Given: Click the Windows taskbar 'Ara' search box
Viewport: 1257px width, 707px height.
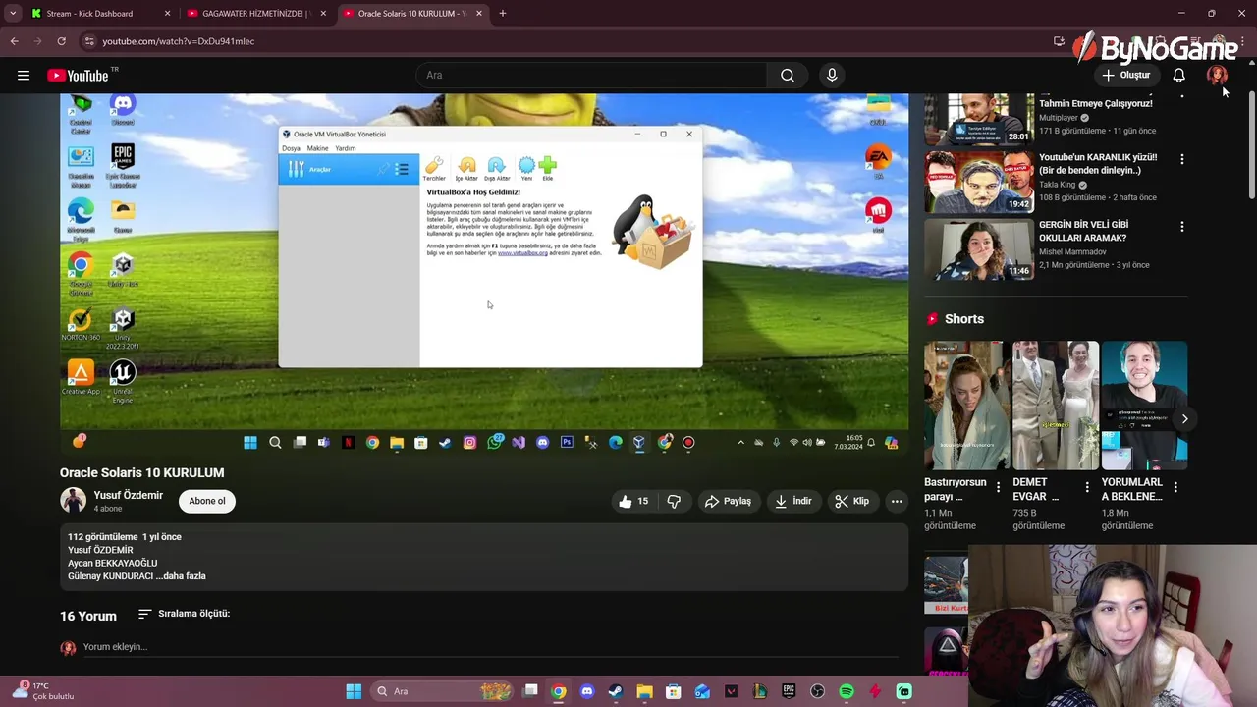Looking at the screenshot, I should [x=442, y=691].
